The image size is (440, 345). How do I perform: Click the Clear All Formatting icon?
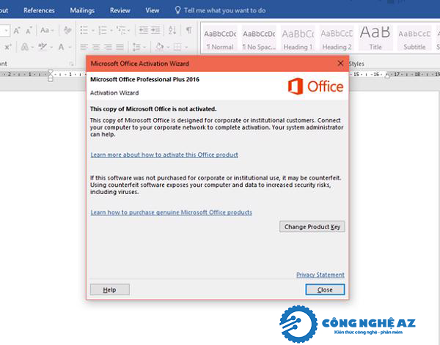tap(67, 30)
